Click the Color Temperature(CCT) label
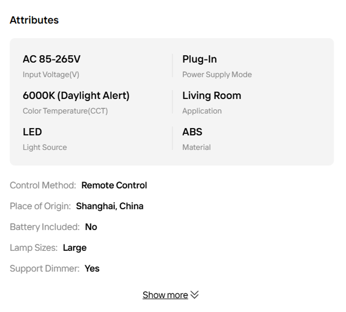 [x=65, y=111]
